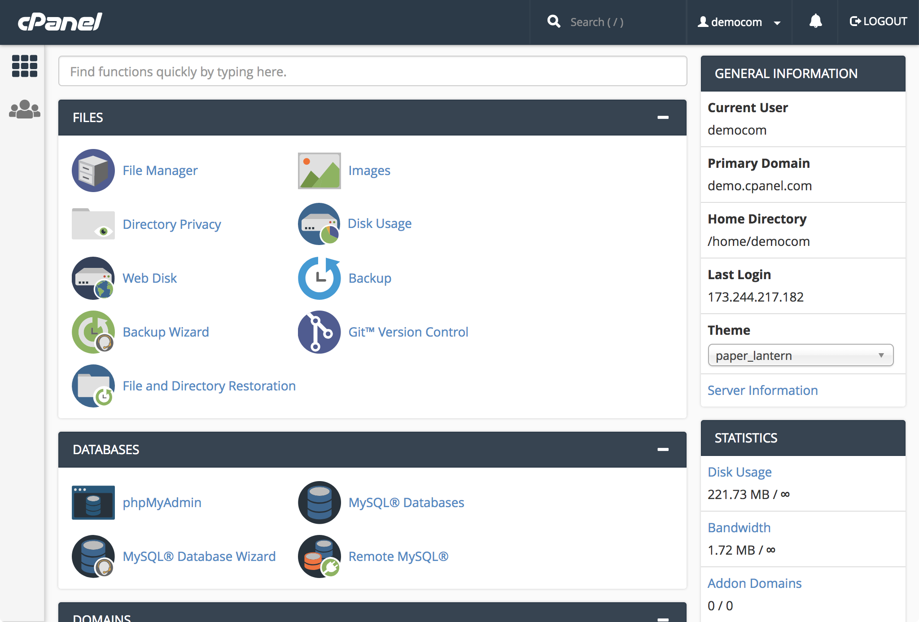The width and height of the screenshot is (919, 622).
Task: Click LOGOUT button
Action: click(877, 22)
